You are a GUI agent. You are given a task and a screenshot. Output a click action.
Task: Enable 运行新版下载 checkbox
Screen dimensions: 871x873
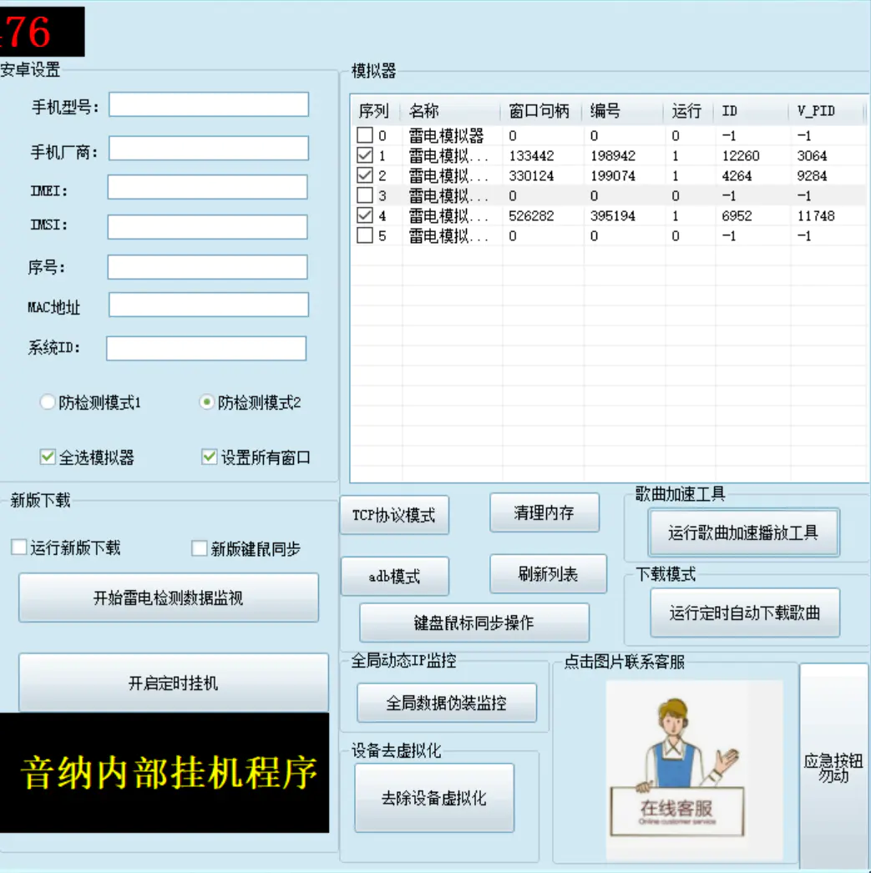[x=19, y=548]
